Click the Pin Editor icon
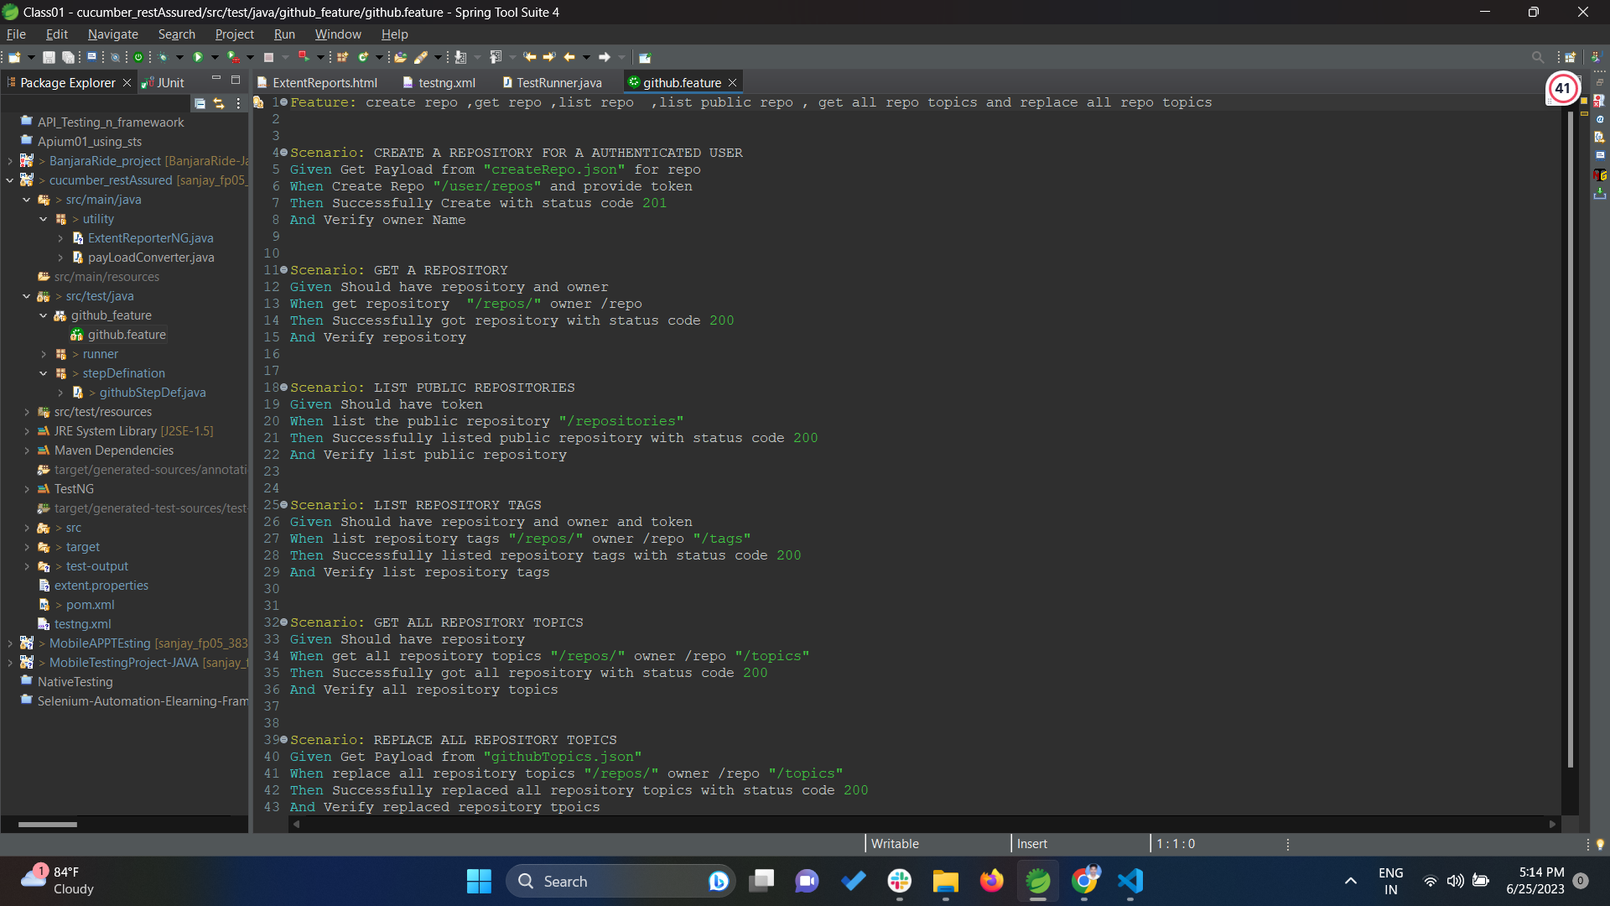The width and height of the screenshot is (1610, 906). (x=644, y=57)
